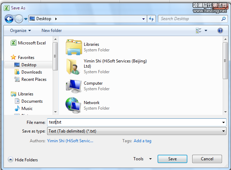Select the Computer large icon
The width and height of the screenshot is (231, 170).
73,86
